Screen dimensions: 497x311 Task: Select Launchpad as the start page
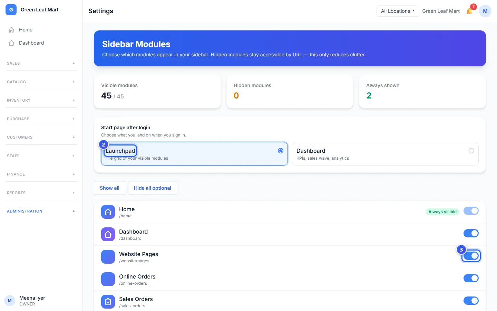pyautogui.click(x=194, y=154)
